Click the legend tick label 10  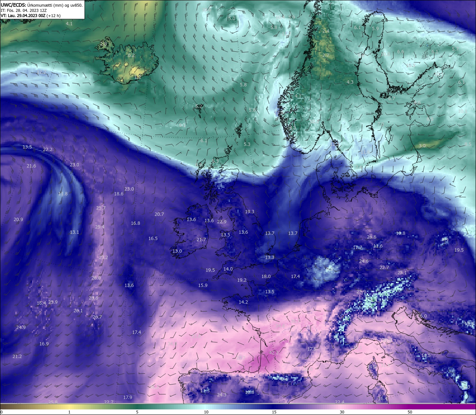pos(206,412)
